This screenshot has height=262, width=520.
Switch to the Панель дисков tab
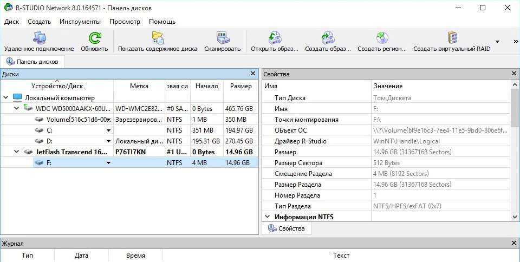pyautogui.click(x=32, y=62)
